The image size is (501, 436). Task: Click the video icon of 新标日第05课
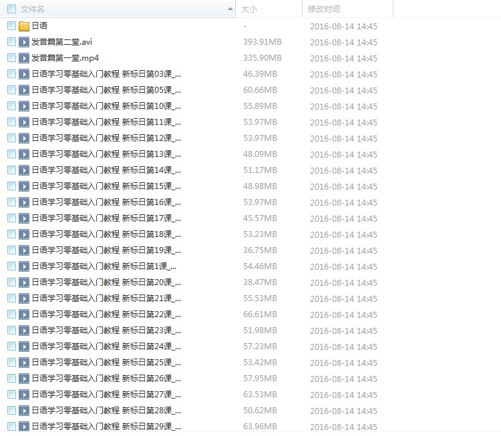(x=24, y=90)
